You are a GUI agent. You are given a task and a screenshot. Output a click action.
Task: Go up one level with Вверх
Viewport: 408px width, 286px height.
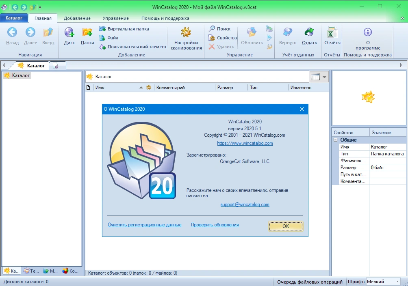48,36
